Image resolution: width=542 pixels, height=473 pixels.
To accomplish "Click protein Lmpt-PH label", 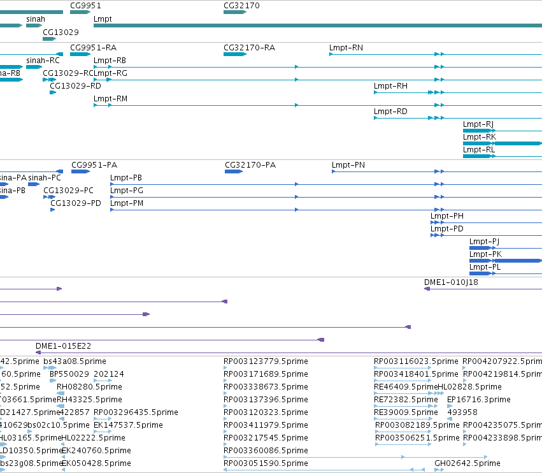I will tap(447, 216).
